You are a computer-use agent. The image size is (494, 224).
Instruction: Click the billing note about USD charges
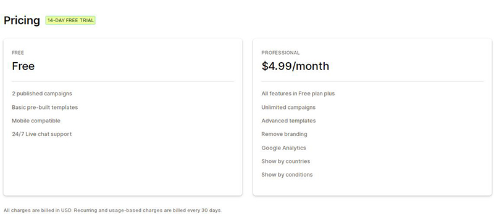(x=113, y=210)
